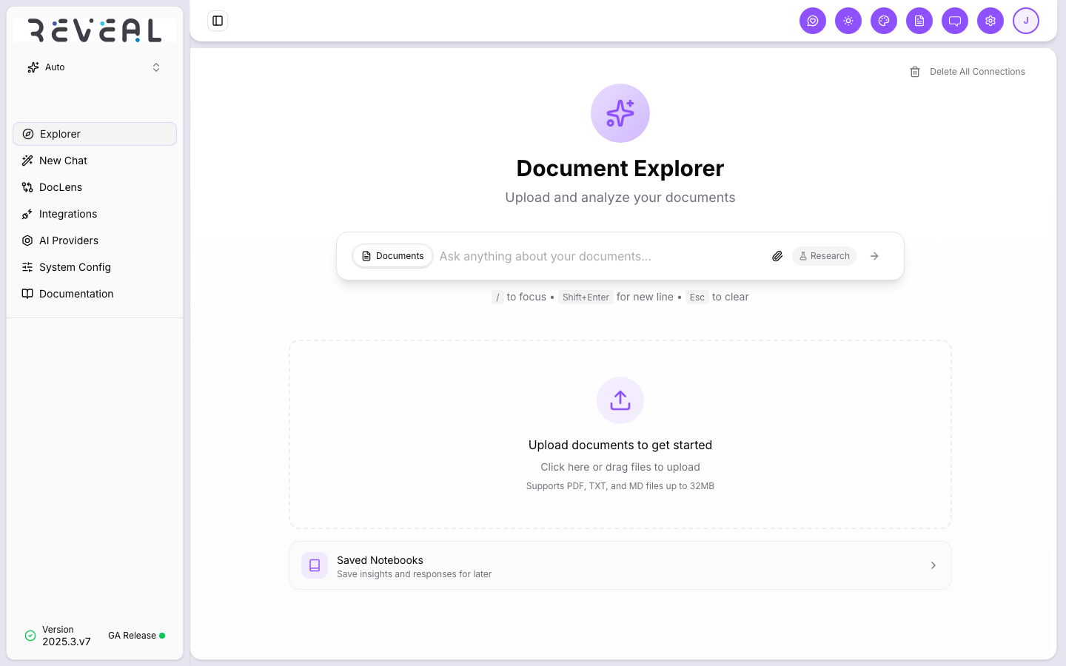This screenshot has height=666, width=1066.
Task: Click Version 2025.3.v7 text
Action: 67,636
